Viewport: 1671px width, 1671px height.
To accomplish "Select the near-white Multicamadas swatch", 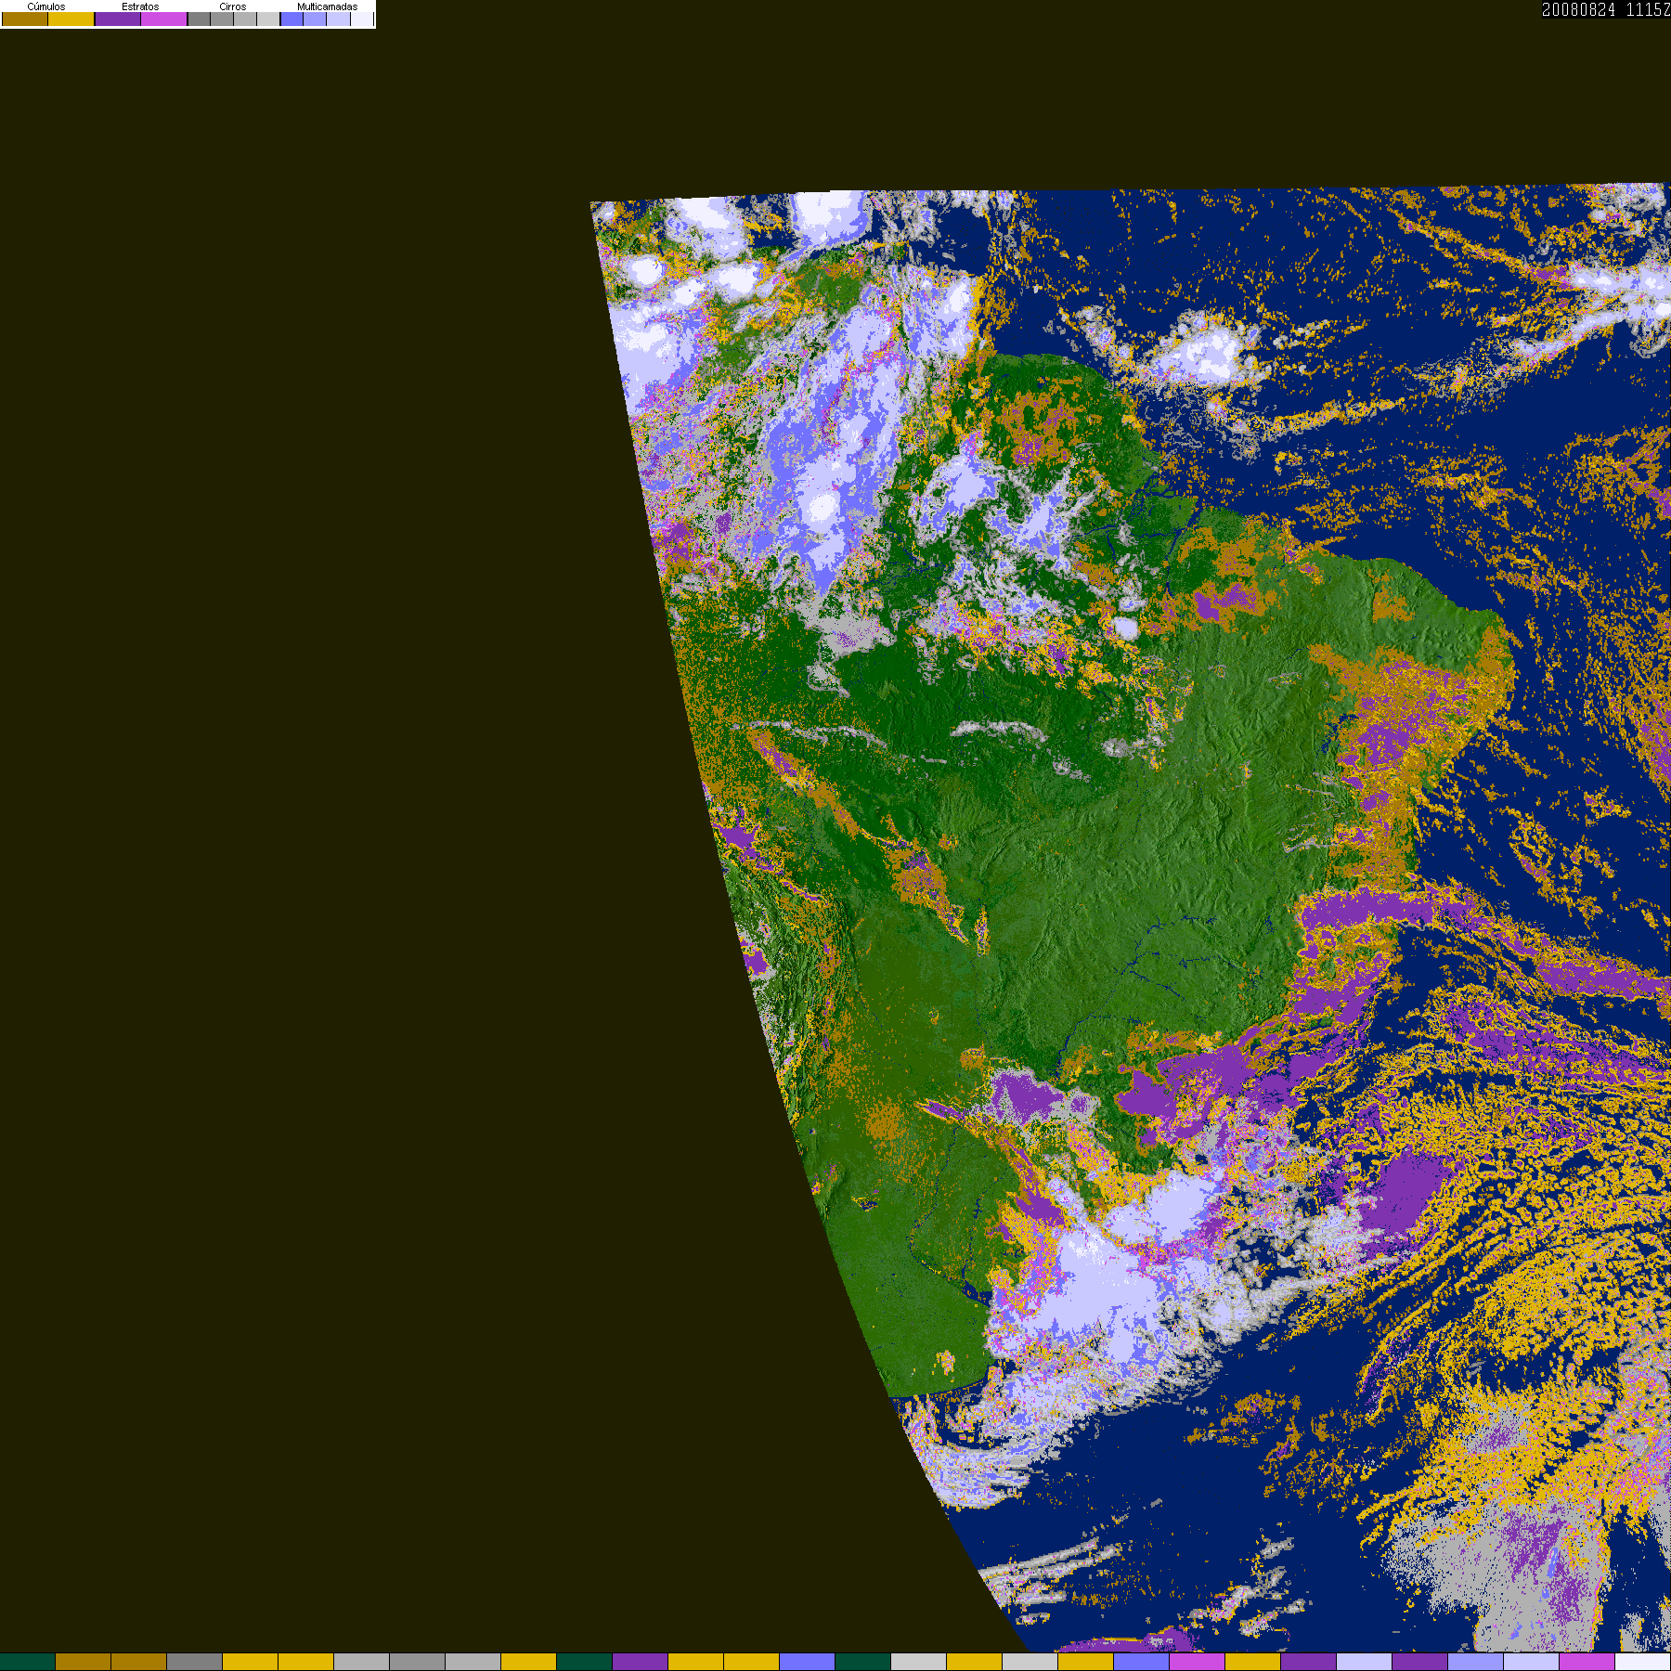I will point(361,19).
